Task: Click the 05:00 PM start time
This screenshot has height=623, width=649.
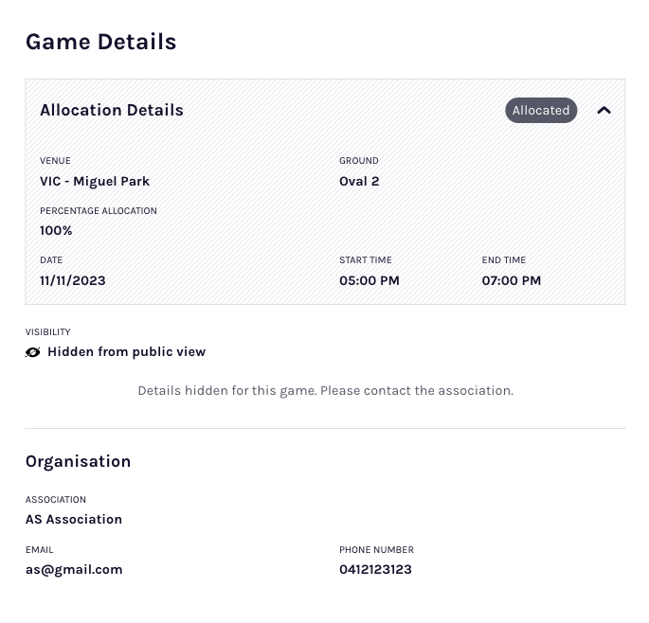Action: point(370,280)
